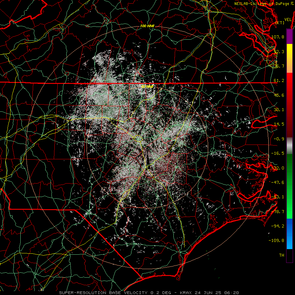Click the -78.7 velocity scale value
The width and height of the screenshot is (295, 295).
click(x=278, y=212)
